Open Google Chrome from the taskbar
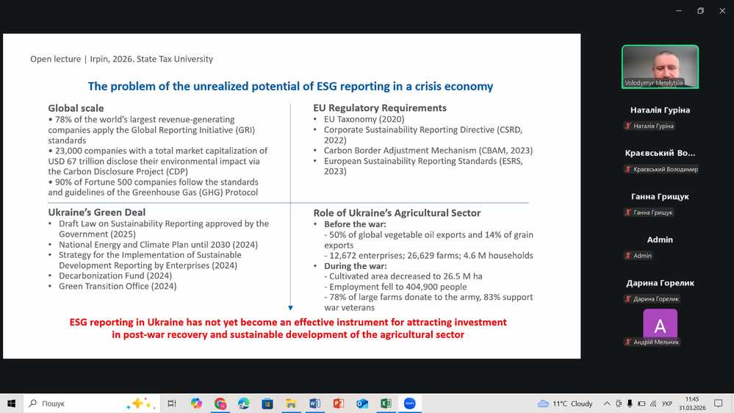The width and height of the screenshot is (734, 413). 220,403
